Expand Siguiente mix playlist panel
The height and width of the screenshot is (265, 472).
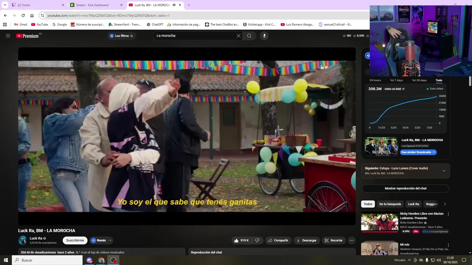click(x=444, y=171)
